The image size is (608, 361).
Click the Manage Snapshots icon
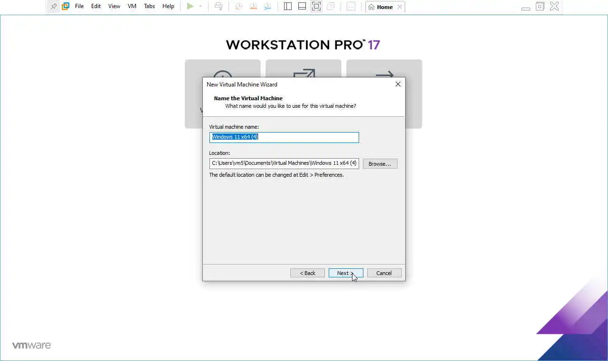point(267,7)
